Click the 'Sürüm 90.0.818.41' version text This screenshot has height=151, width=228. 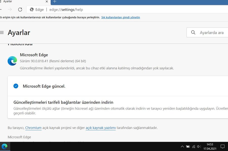34,61
